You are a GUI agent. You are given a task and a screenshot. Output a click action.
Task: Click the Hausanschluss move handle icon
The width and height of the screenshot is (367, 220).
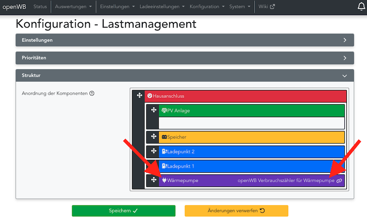139,95
